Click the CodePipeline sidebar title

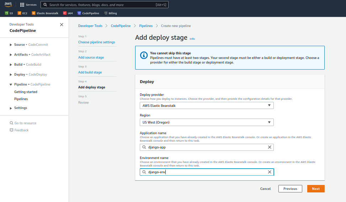click(x=23, y=31)
